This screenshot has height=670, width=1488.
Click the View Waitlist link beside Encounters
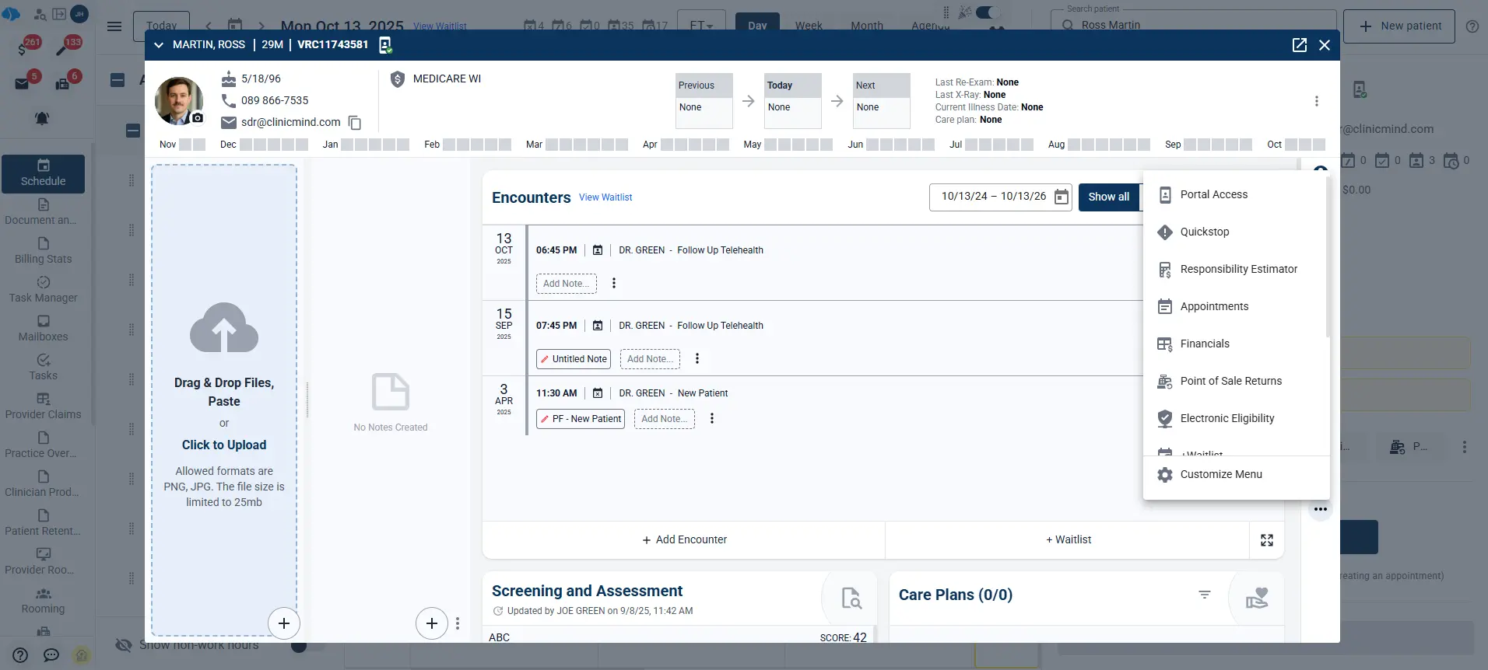click(605, 197)
